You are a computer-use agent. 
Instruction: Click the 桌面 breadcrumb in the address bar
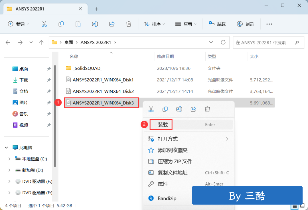pos(69,42)
